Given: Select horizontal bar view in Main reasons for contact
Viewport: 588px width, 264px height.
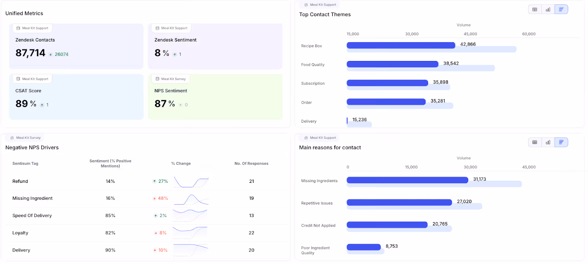Looking at the screenshot, I should point(561,142).
